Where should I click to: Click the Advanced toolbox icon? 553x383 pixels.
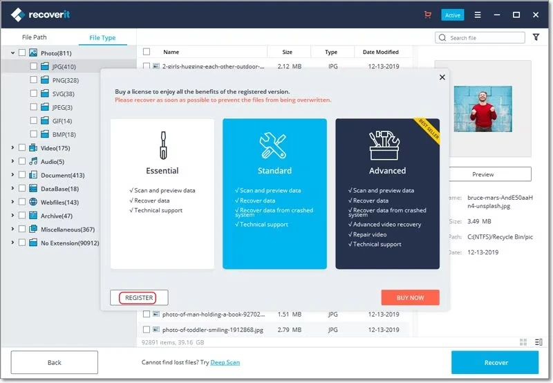(384, 145)
